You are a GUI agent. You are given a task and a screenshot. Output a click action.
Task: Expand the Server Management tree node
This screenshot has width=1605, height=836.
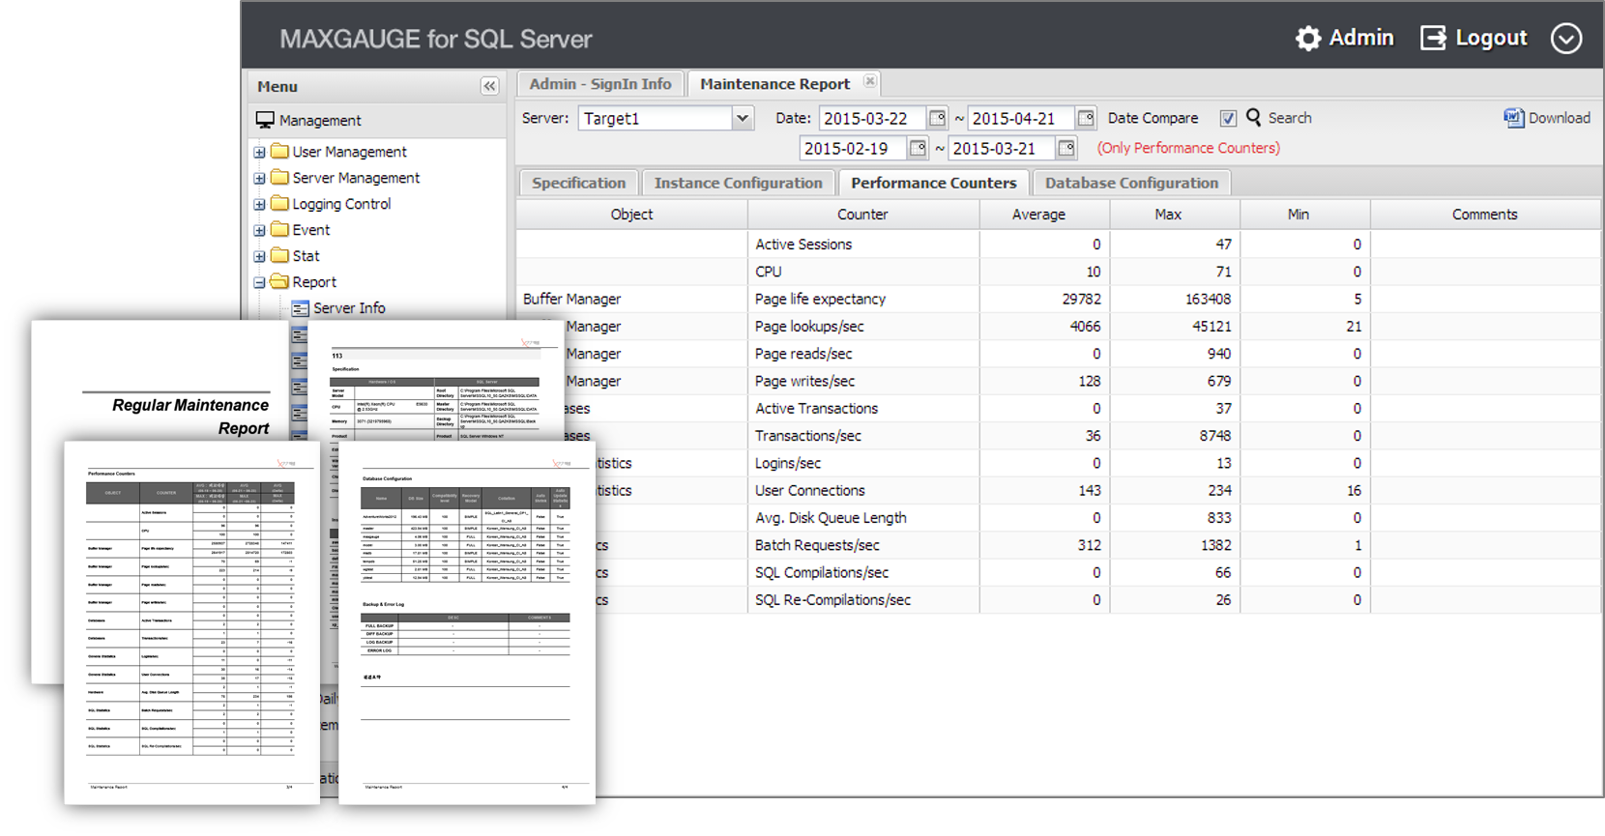259,178
